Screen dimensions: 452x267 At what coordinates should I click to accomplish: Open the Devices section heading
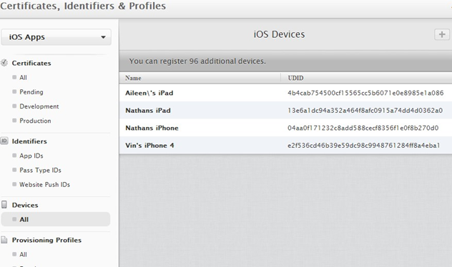click(x=25, y=205)
